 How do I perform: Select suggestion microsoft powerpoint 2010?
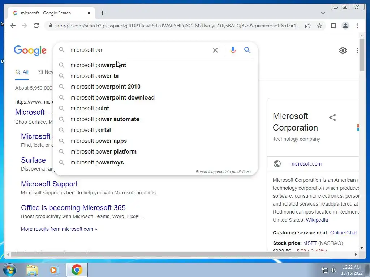156,87
